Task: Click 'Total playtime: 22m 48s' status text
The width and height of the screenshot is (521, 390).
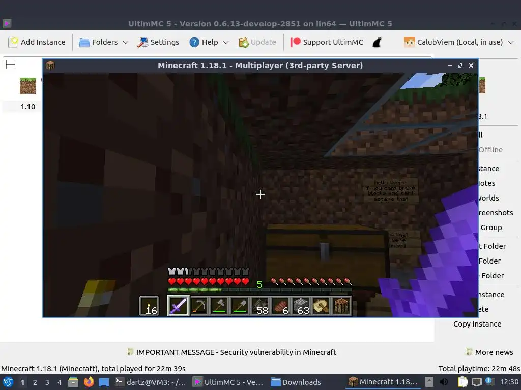Action: (x=479, y=369)
